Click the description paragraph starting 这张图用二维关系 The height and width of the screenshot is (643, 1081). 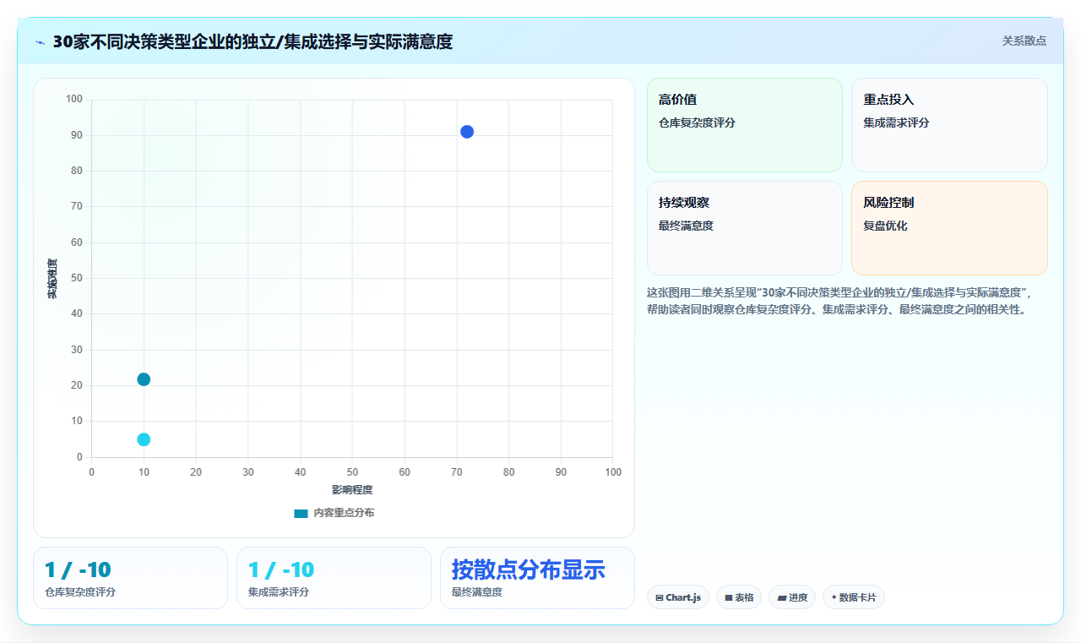pos(839,301)
